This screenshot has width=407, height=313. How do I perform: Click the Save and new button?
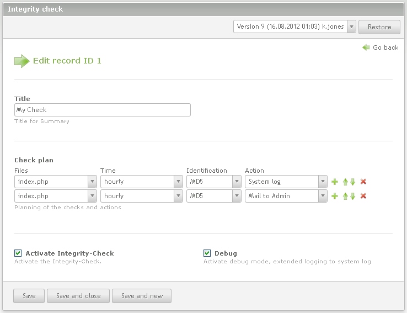142,296
